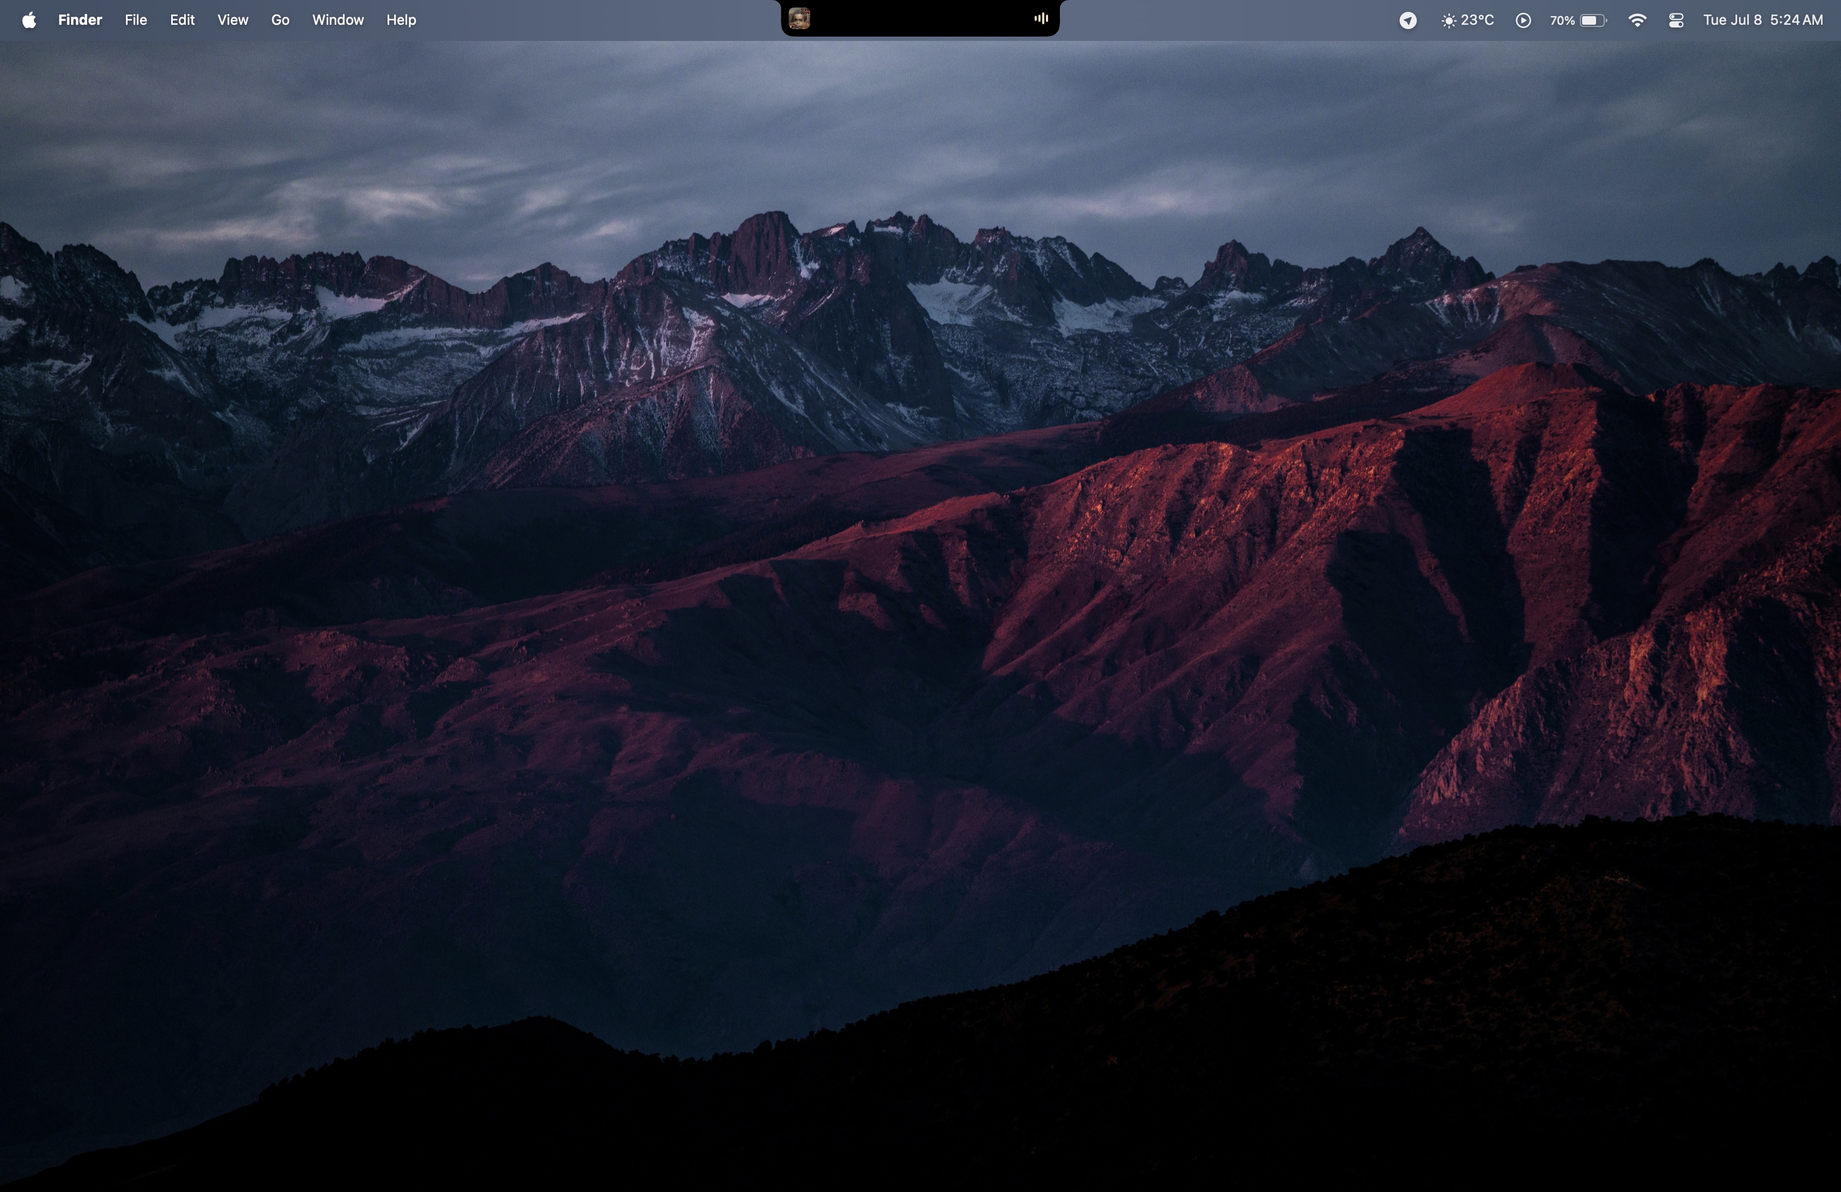The image size is (1841, 1192).
Task: Open the Window menu
Action: (x=338, y=20)
